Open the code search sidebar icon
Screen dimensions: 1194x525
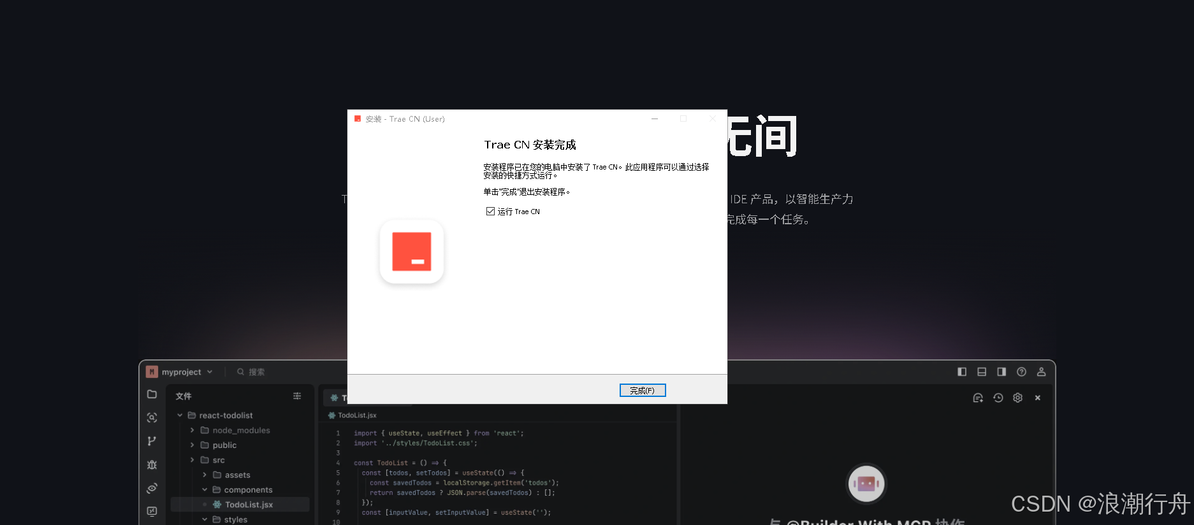152,418
